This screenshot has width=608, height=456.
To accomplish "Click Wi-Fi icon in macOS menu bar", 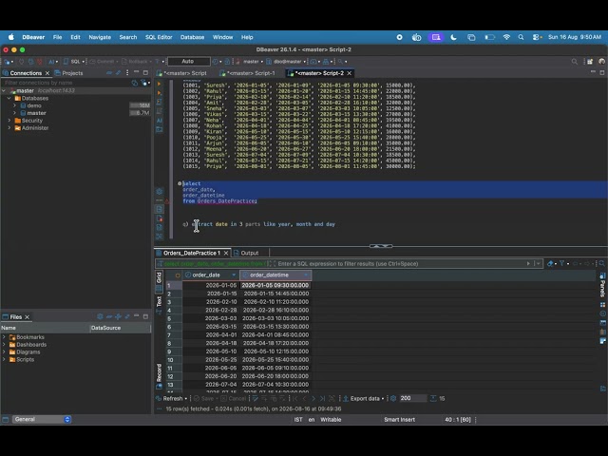I will 506,37.
